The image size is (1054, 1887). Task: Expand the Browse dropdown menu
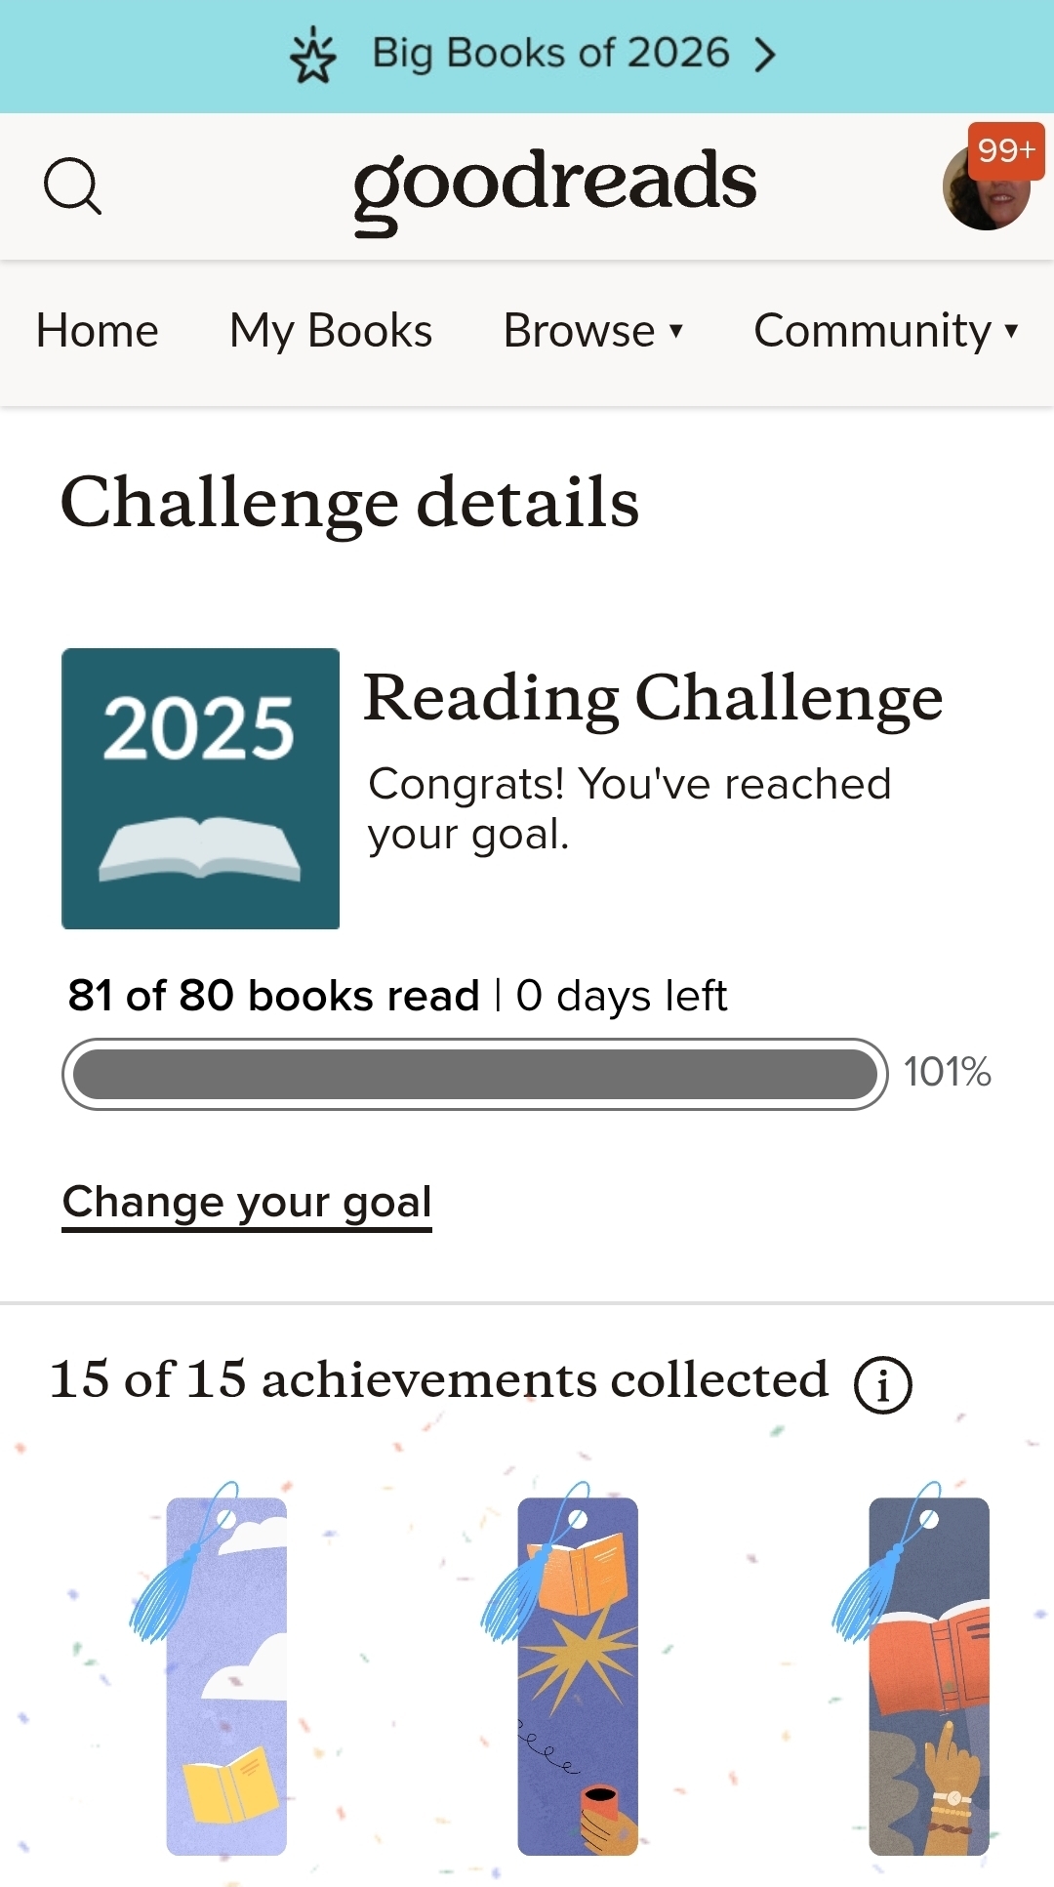pyautogui.click(x=592, y=331)
